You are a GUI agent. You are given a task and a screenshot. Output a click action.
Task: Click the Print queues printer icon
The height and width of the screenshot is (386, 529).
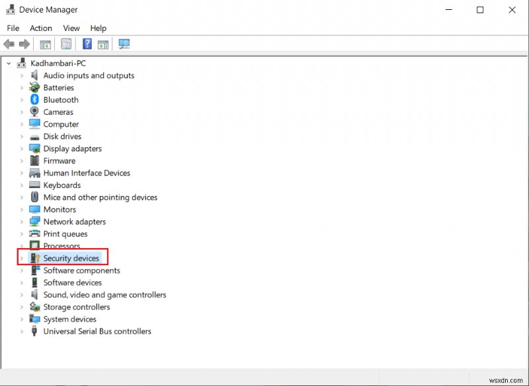34,234
